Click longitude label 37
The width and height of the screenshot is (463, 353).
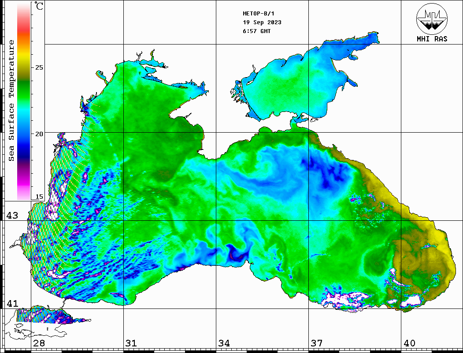coord(317,343)
